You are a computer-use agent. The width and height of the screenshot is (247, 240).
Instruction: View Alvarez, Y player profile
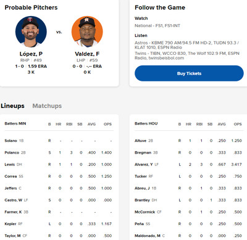(144, 164)
